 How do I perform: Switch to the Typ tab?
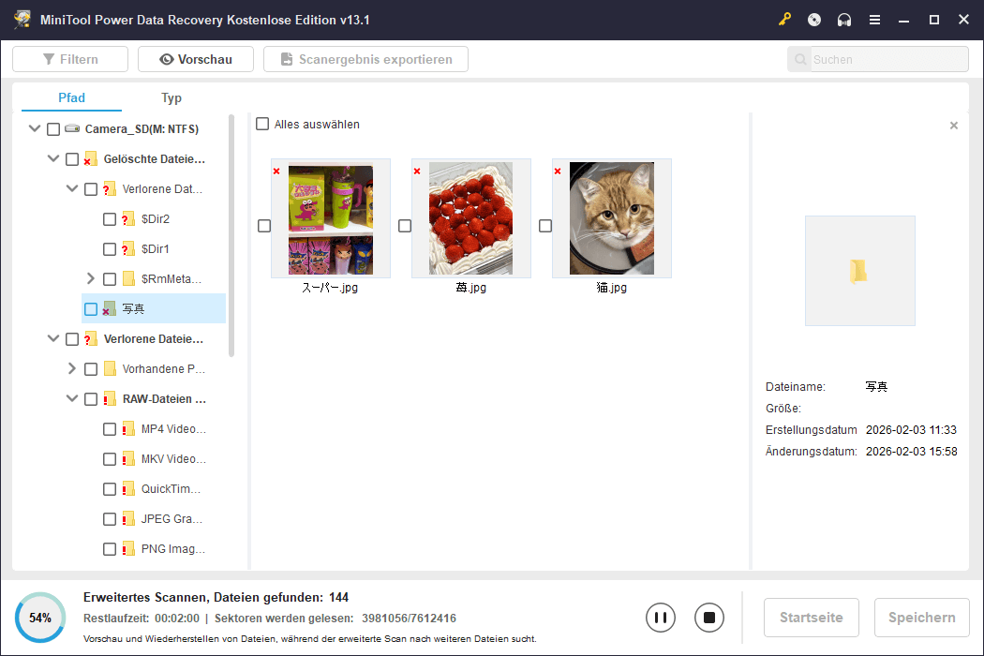(x=171, y=97)
